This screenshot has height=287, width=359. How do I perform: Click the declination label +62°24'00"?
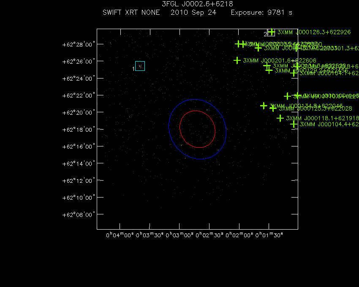coord(79,79)
